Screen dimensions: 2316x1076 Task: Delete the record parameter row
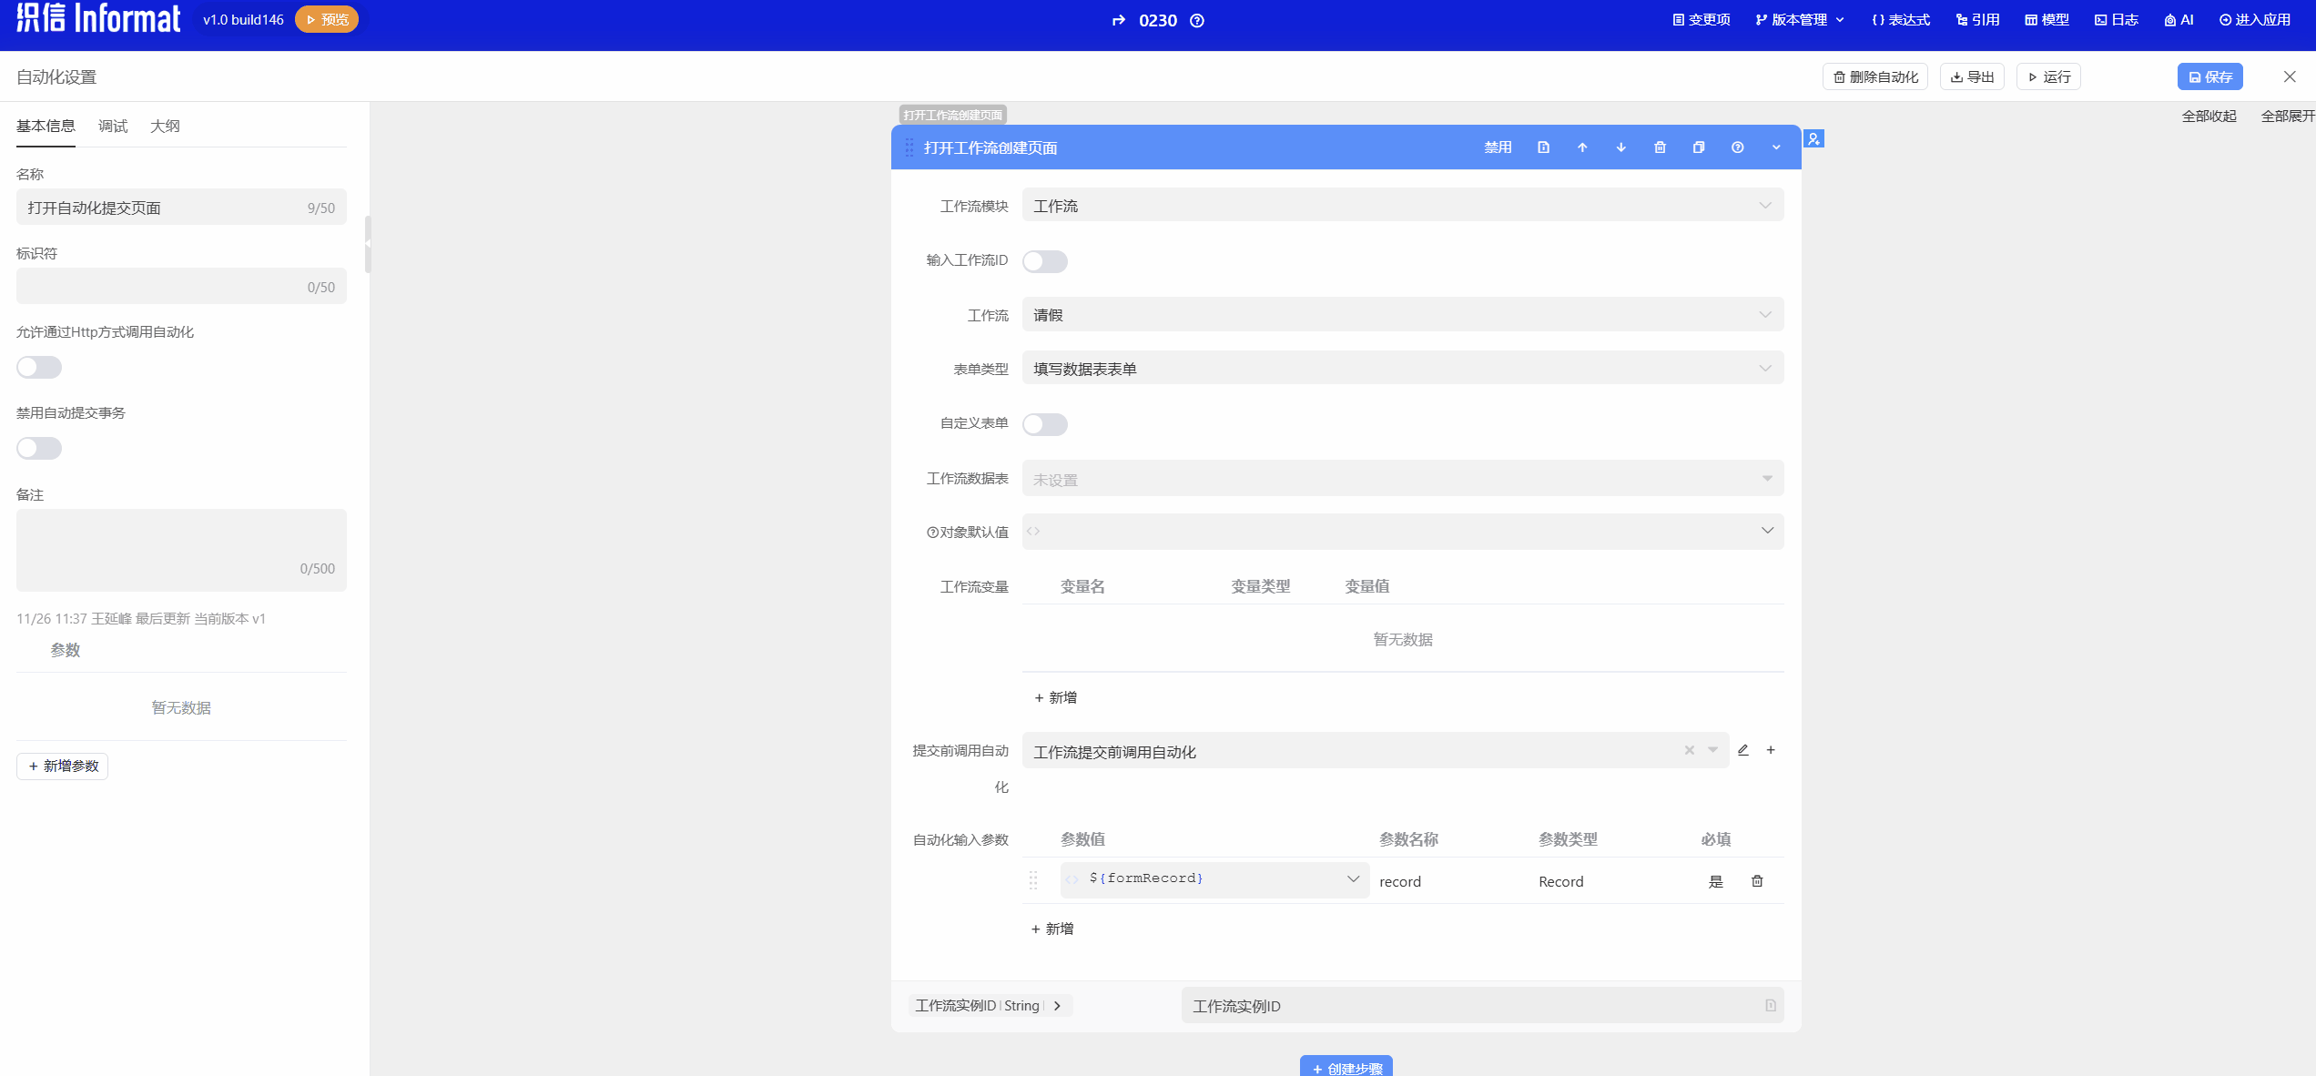[1757, 881]
